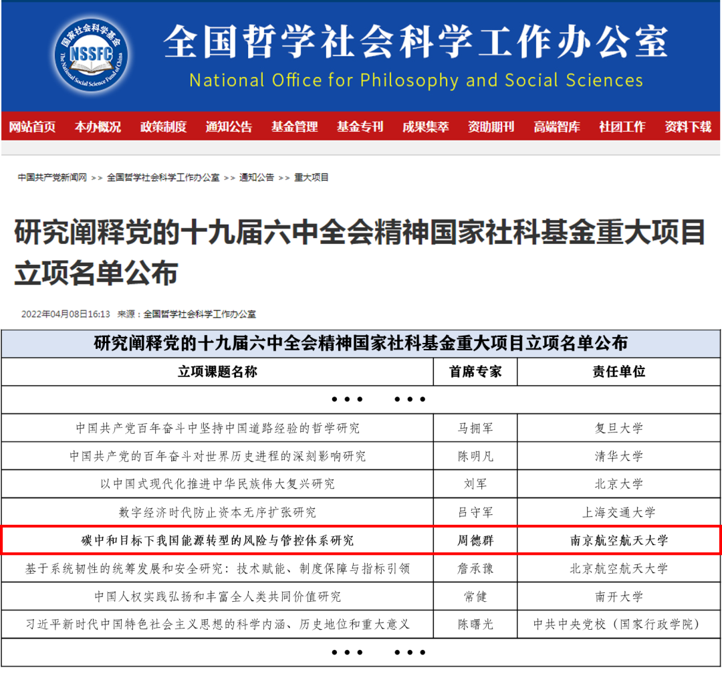This screenshot has width=722, height=696.
Task: Click project 中国人权实践弘扬和丰富全人类共同价值研究
Action: (x=217, y=597)
